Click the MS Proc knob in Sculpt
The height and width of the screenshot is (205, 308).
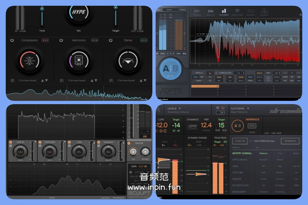[145, 151]
